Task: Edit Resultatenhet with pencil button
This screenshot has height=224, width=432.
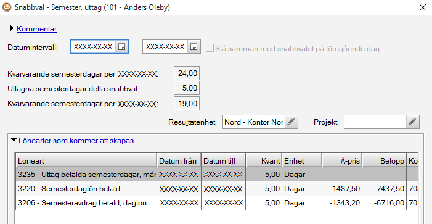Action: [291, 122]
